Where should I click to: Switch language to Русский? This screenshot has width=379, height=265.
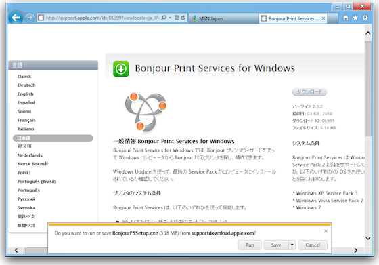(26, 199)
